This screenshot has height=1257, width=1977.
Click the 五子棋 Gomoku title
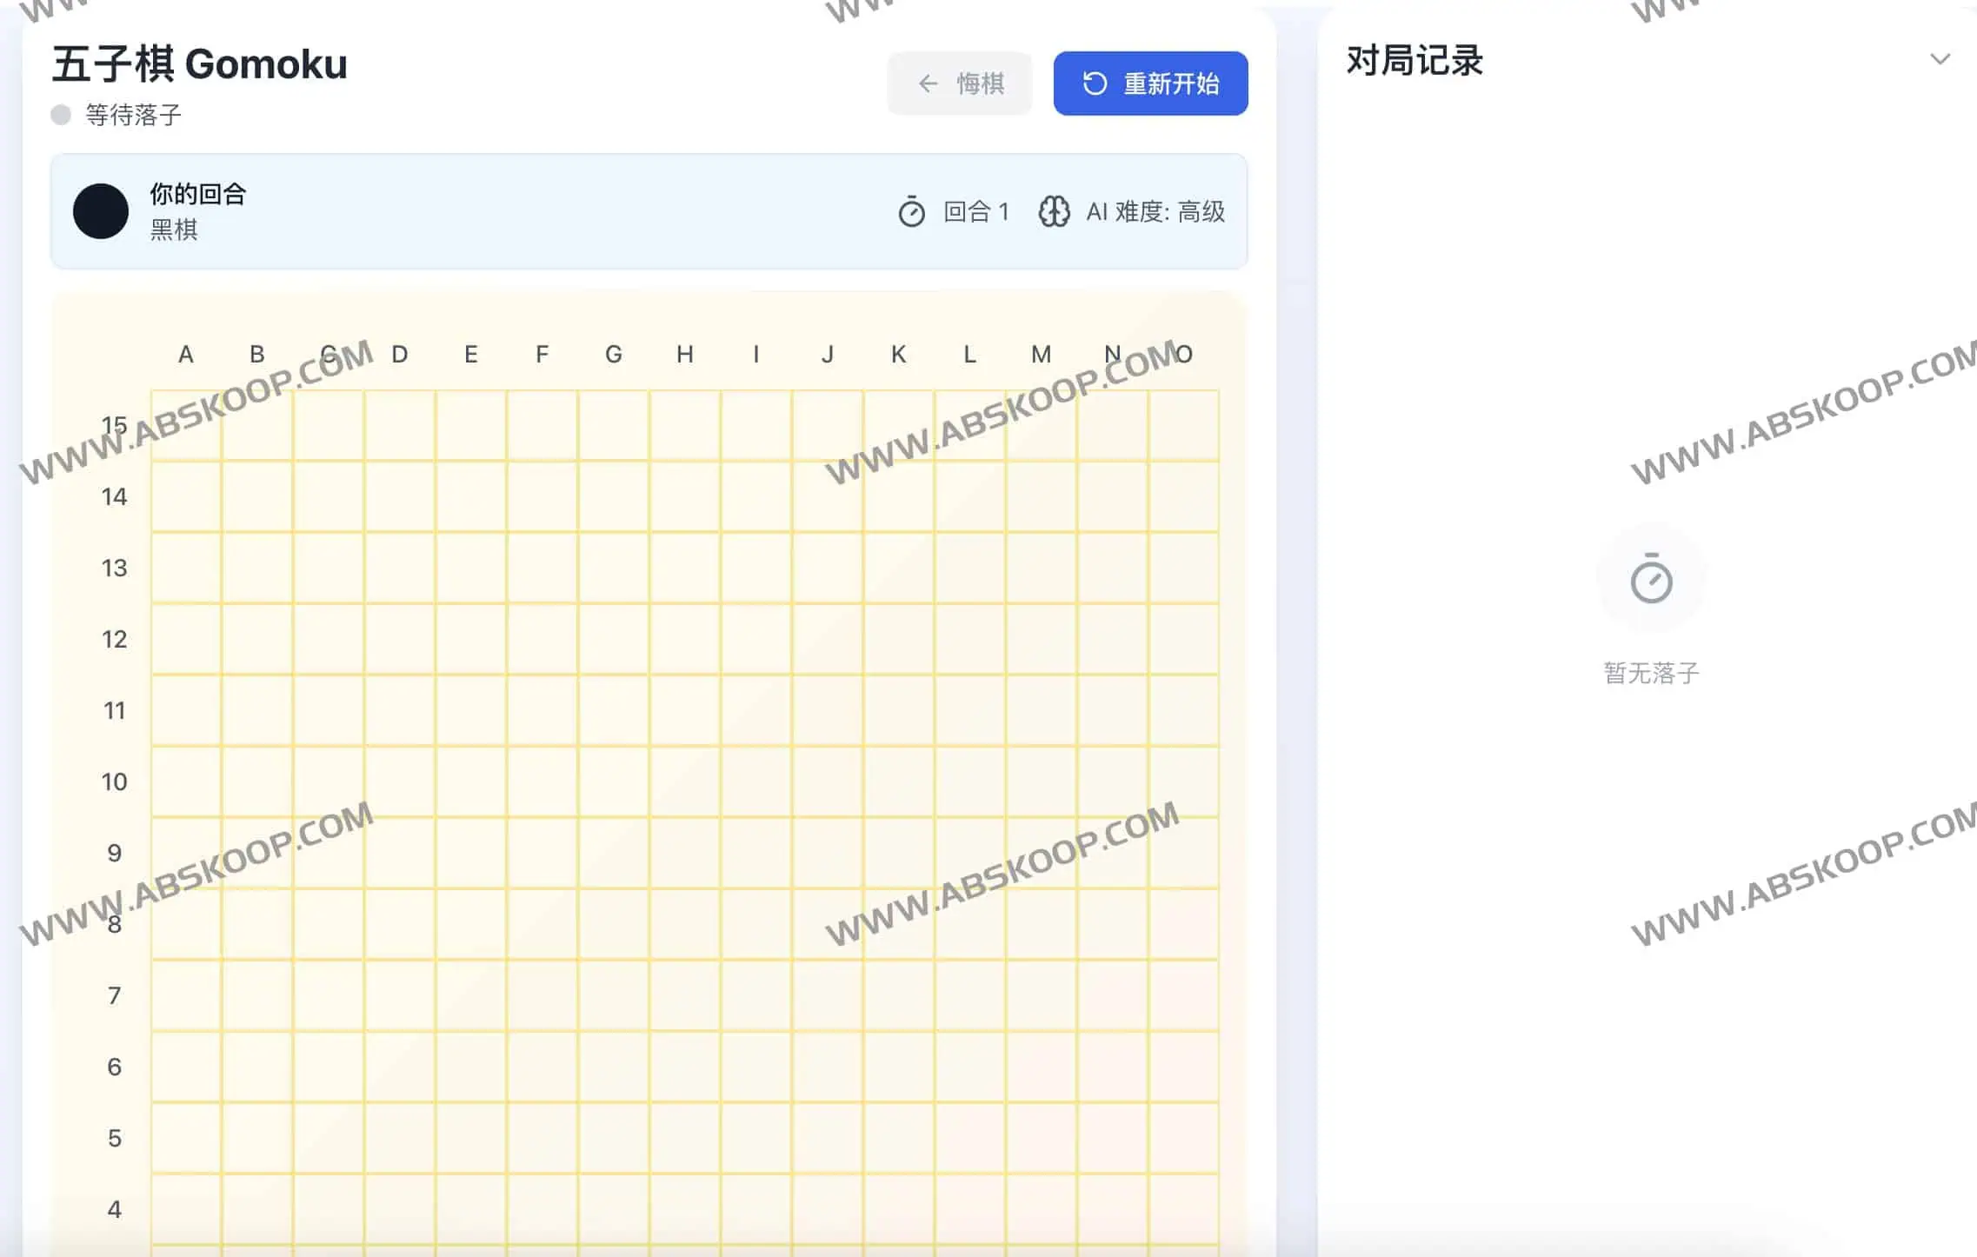coord(199,63)
